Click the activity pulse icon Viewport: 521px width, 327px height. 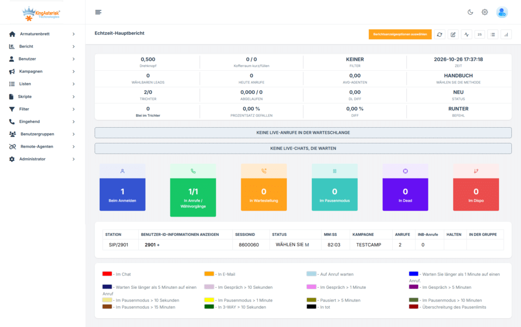pyautogui.click(x=467, y=35)
